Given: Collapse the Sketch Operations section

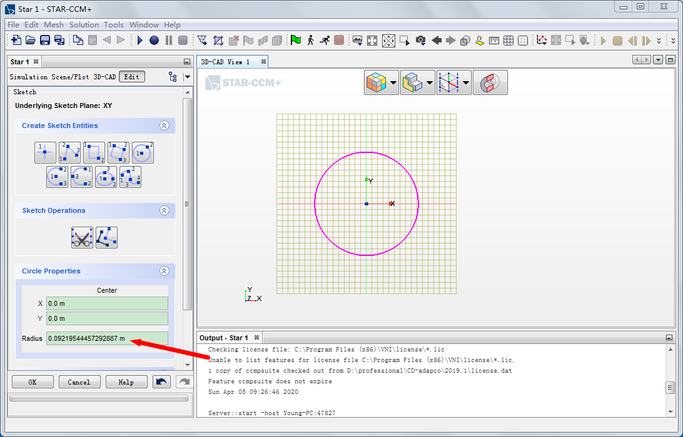Looking at the screenshot, I should 164,210.
